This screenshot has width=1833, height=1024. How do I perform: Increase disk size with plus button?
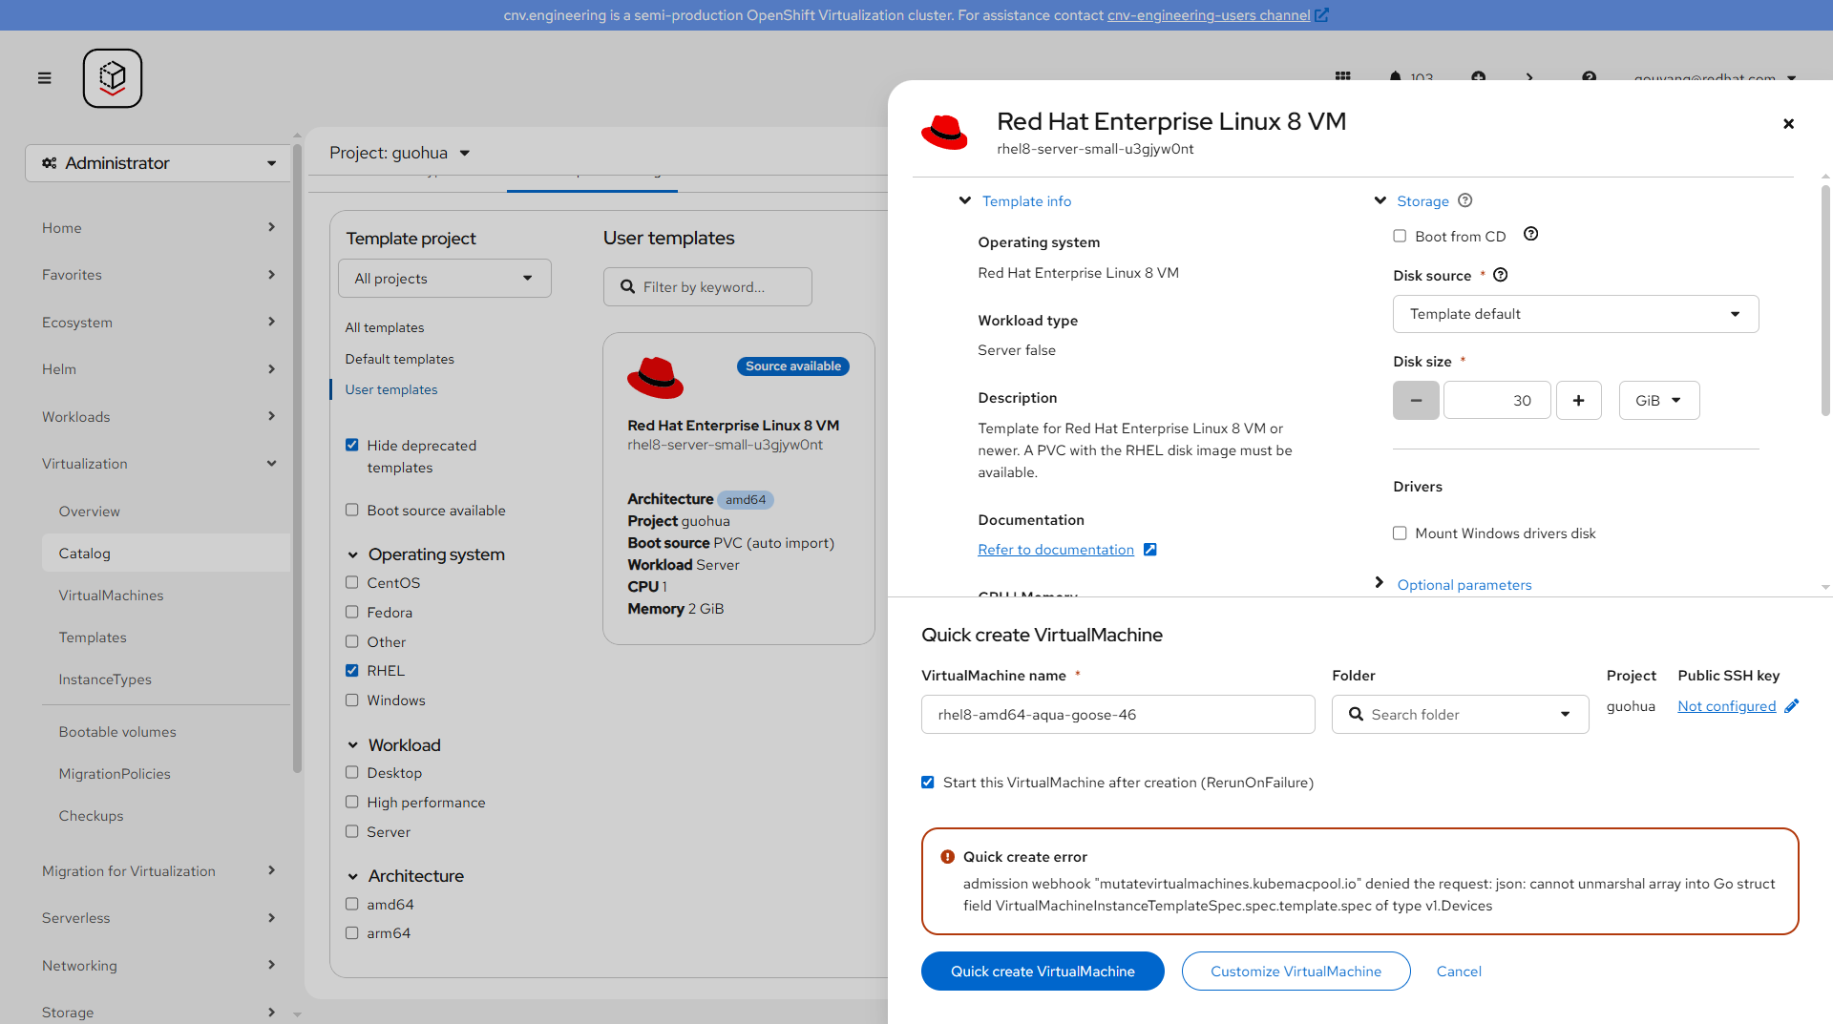click(1578, 401)
